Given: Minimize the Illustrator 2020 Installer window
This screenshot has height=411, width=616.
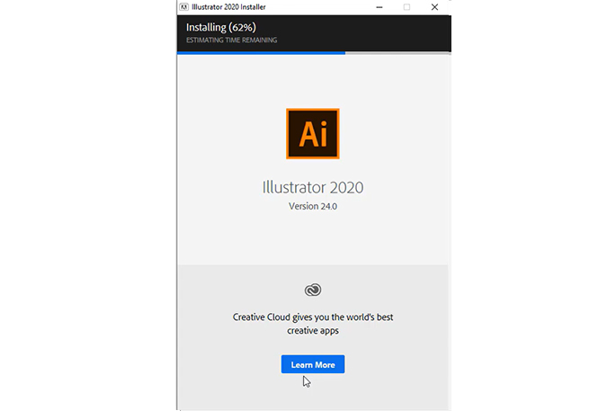Looking at the screenshot, I should (379, 7).
